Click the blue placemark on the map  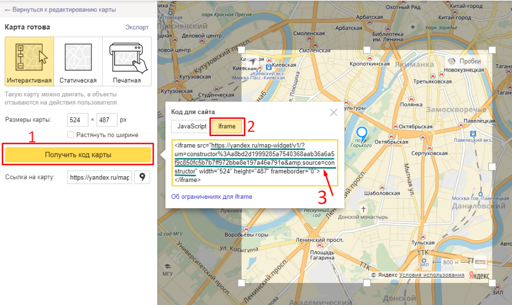pyautogui.click(x=362, y=135)
